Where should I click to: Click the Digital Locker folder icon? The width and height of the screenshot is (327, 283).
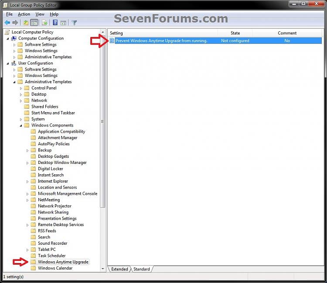click(x=33, y=169)
